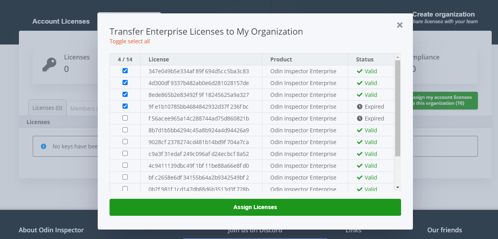Click the About Odin Inspector footer heading

coord(51,230)
